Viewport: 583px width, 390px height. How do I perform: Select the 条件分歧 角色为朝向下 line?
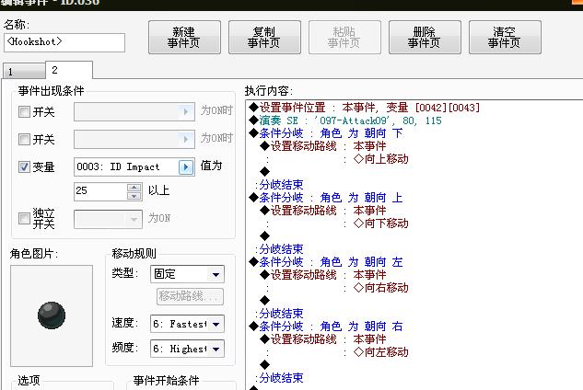point(326,133)
